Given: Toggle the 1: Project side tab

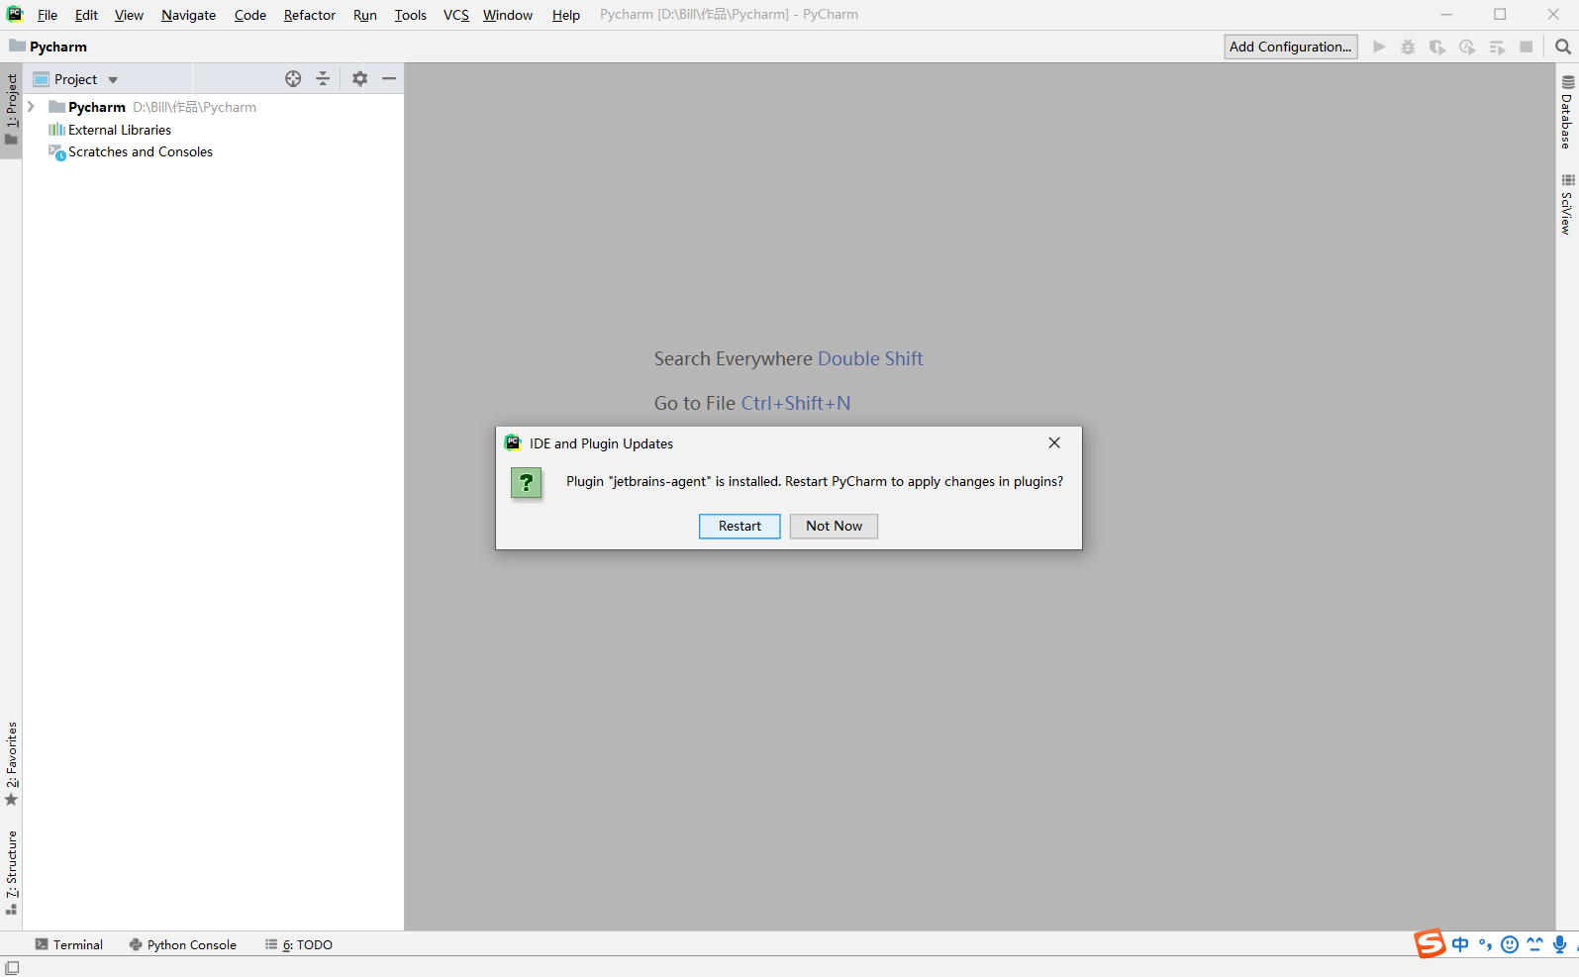Looking at the screenshot, I should click(x=11, y=109).
